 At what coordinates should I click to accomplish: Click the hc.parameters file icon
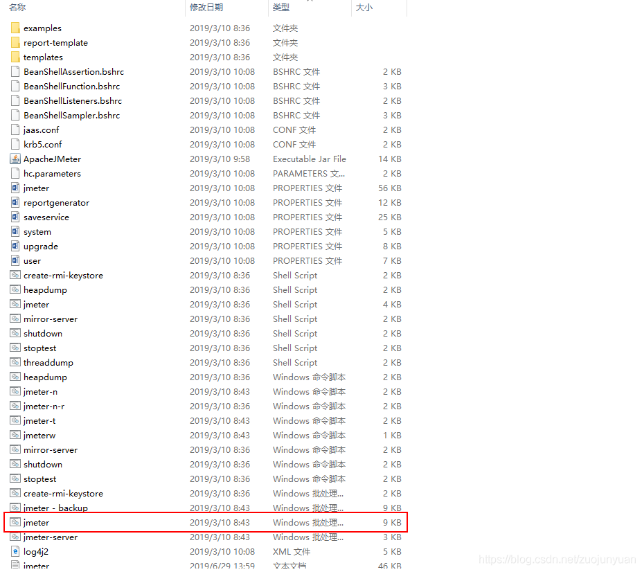point(15,173)
